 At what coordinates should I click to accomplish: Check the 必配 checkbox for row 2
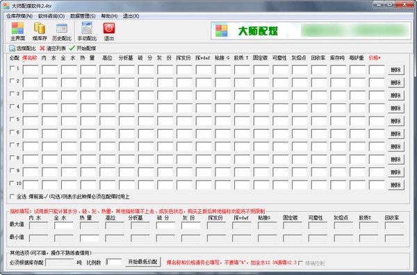pyautogui.click(x=12, y=81)
